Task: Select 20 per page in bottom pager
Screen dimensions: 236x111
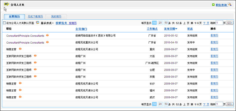Action: click(x=160, y=104)
